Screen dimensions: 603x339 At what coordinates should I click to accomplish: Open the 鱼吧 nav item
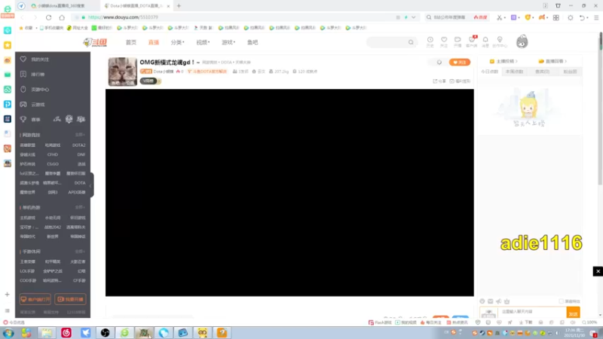pyautogui.click(x=253, y=42)
